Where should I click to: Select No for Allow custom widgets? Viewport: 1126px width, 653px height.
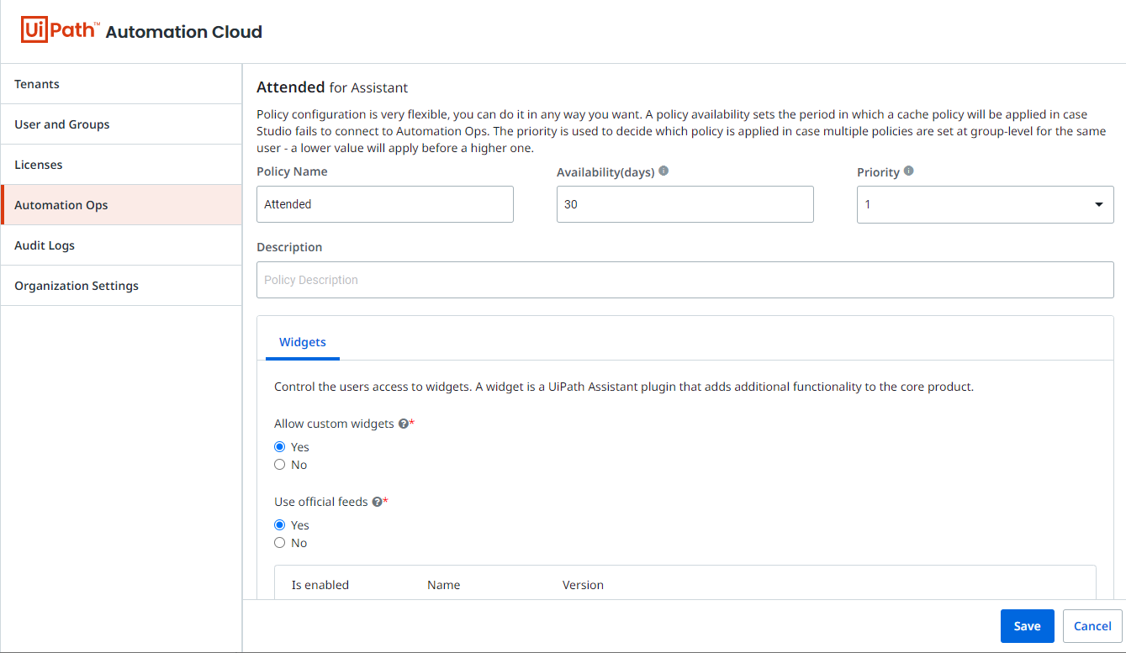[x=280, y=465]
